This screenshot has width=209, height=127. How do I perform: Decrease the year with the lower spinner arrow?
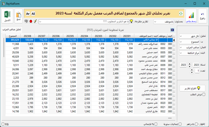pyautogui.click(x=190, y=66)
